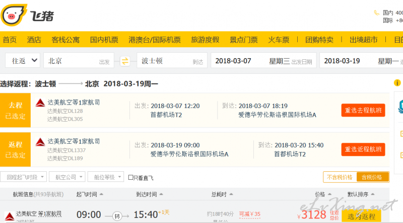Click departure city field 北京
Image resolution: width=403 pixels, height=223 pixels.
point(79,60)
